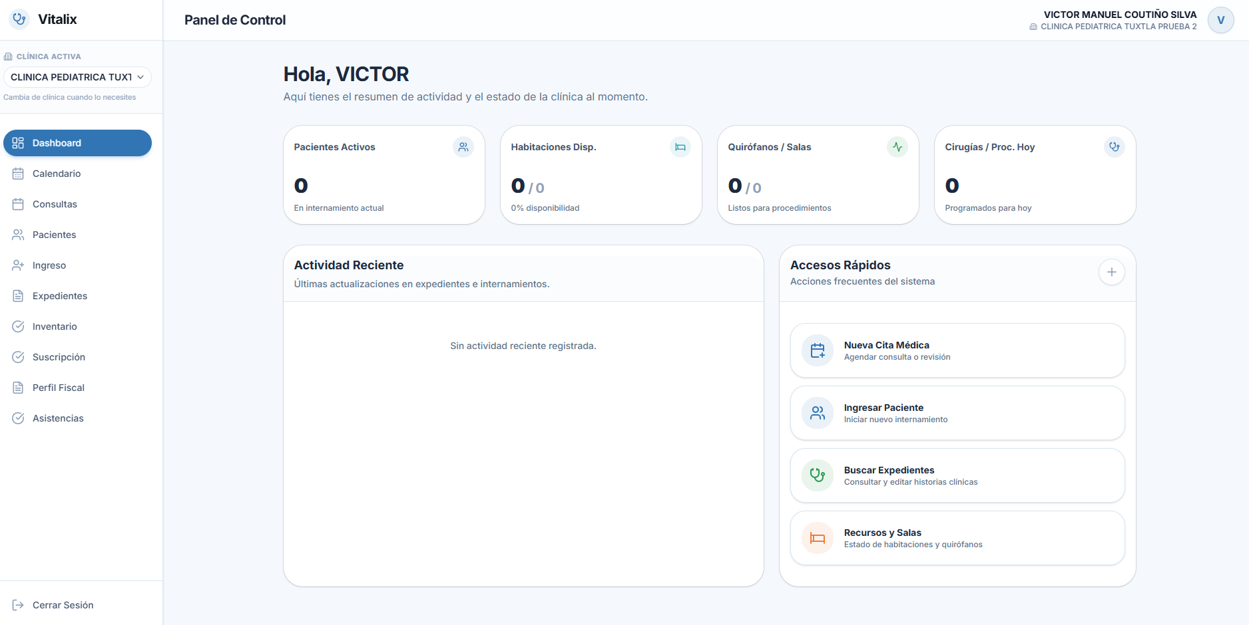Click the Pacientes Activos summary card

pyautogui.click(x=384, y=175)
